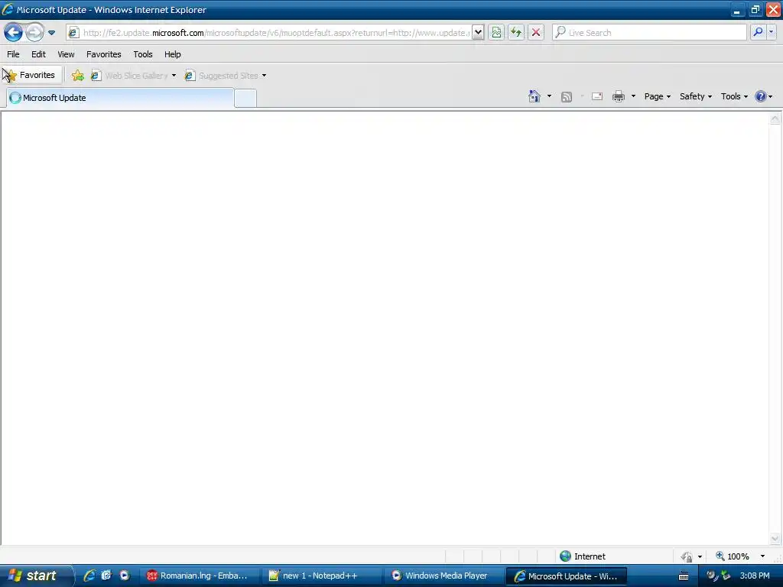This screenshot has height=587, width=783.
Task: Open a new blank tab
Action: click(x=245, y=98)
